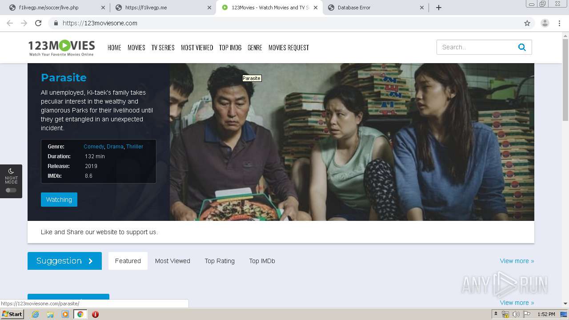Click the Watching button
Screen dimensions: 569x320
(x=59, y=200)
